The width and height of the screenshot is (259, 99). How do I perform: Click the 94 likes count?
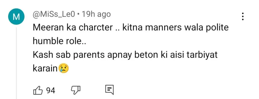tap(51, 90)
